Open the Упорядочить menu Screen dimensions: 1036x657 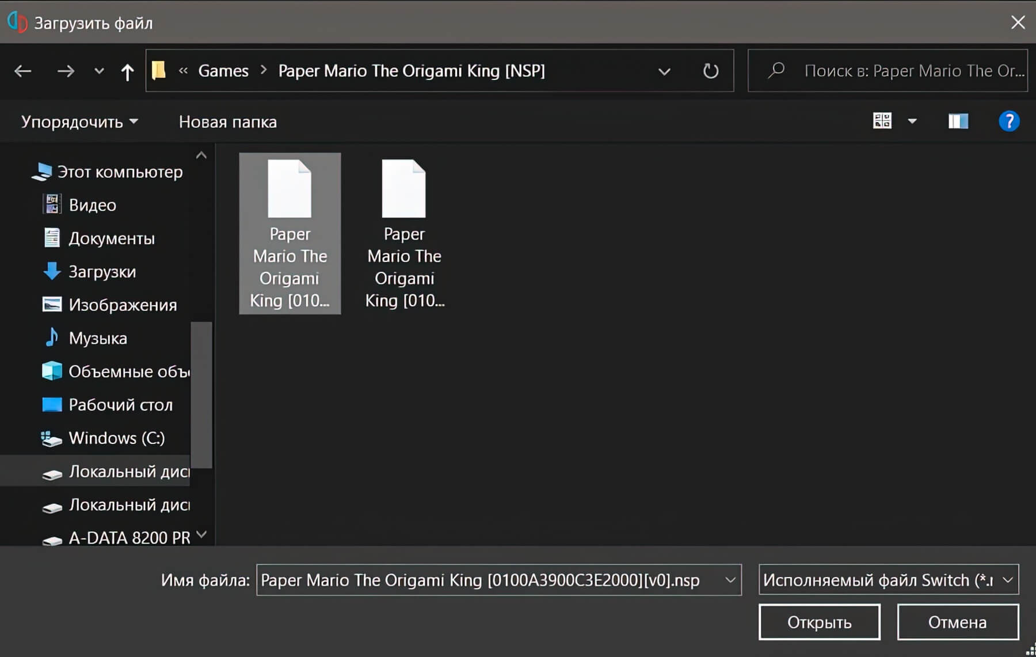point(79,122)
